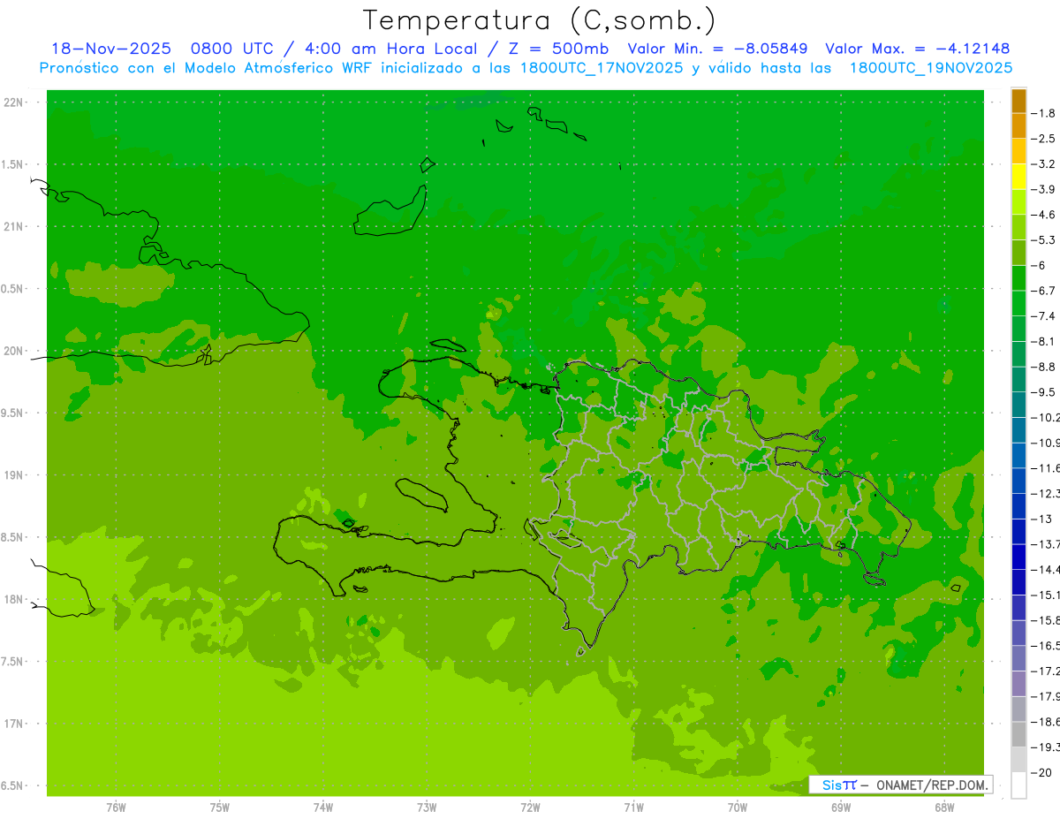Click the '-9.5' color bar label

coord(1044,392)
